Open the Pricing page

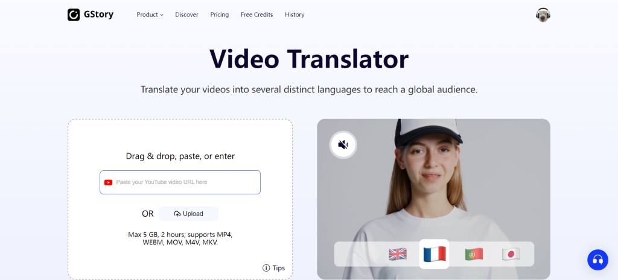tap(220, 14)
